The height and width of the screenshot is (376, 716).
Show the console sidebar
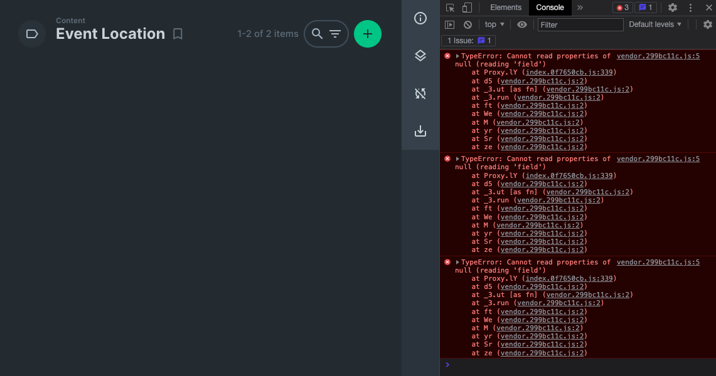(x=450, y=24)
